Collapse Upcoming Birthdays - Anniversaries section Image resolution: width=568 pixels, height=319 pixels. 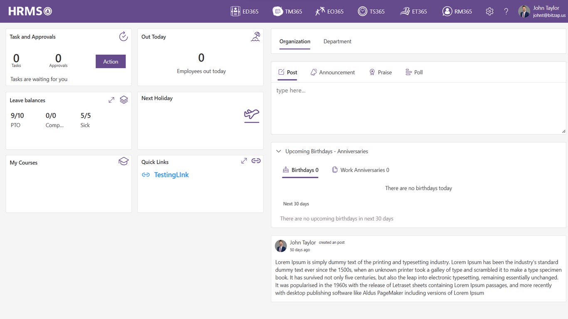[x=279, y=151]
